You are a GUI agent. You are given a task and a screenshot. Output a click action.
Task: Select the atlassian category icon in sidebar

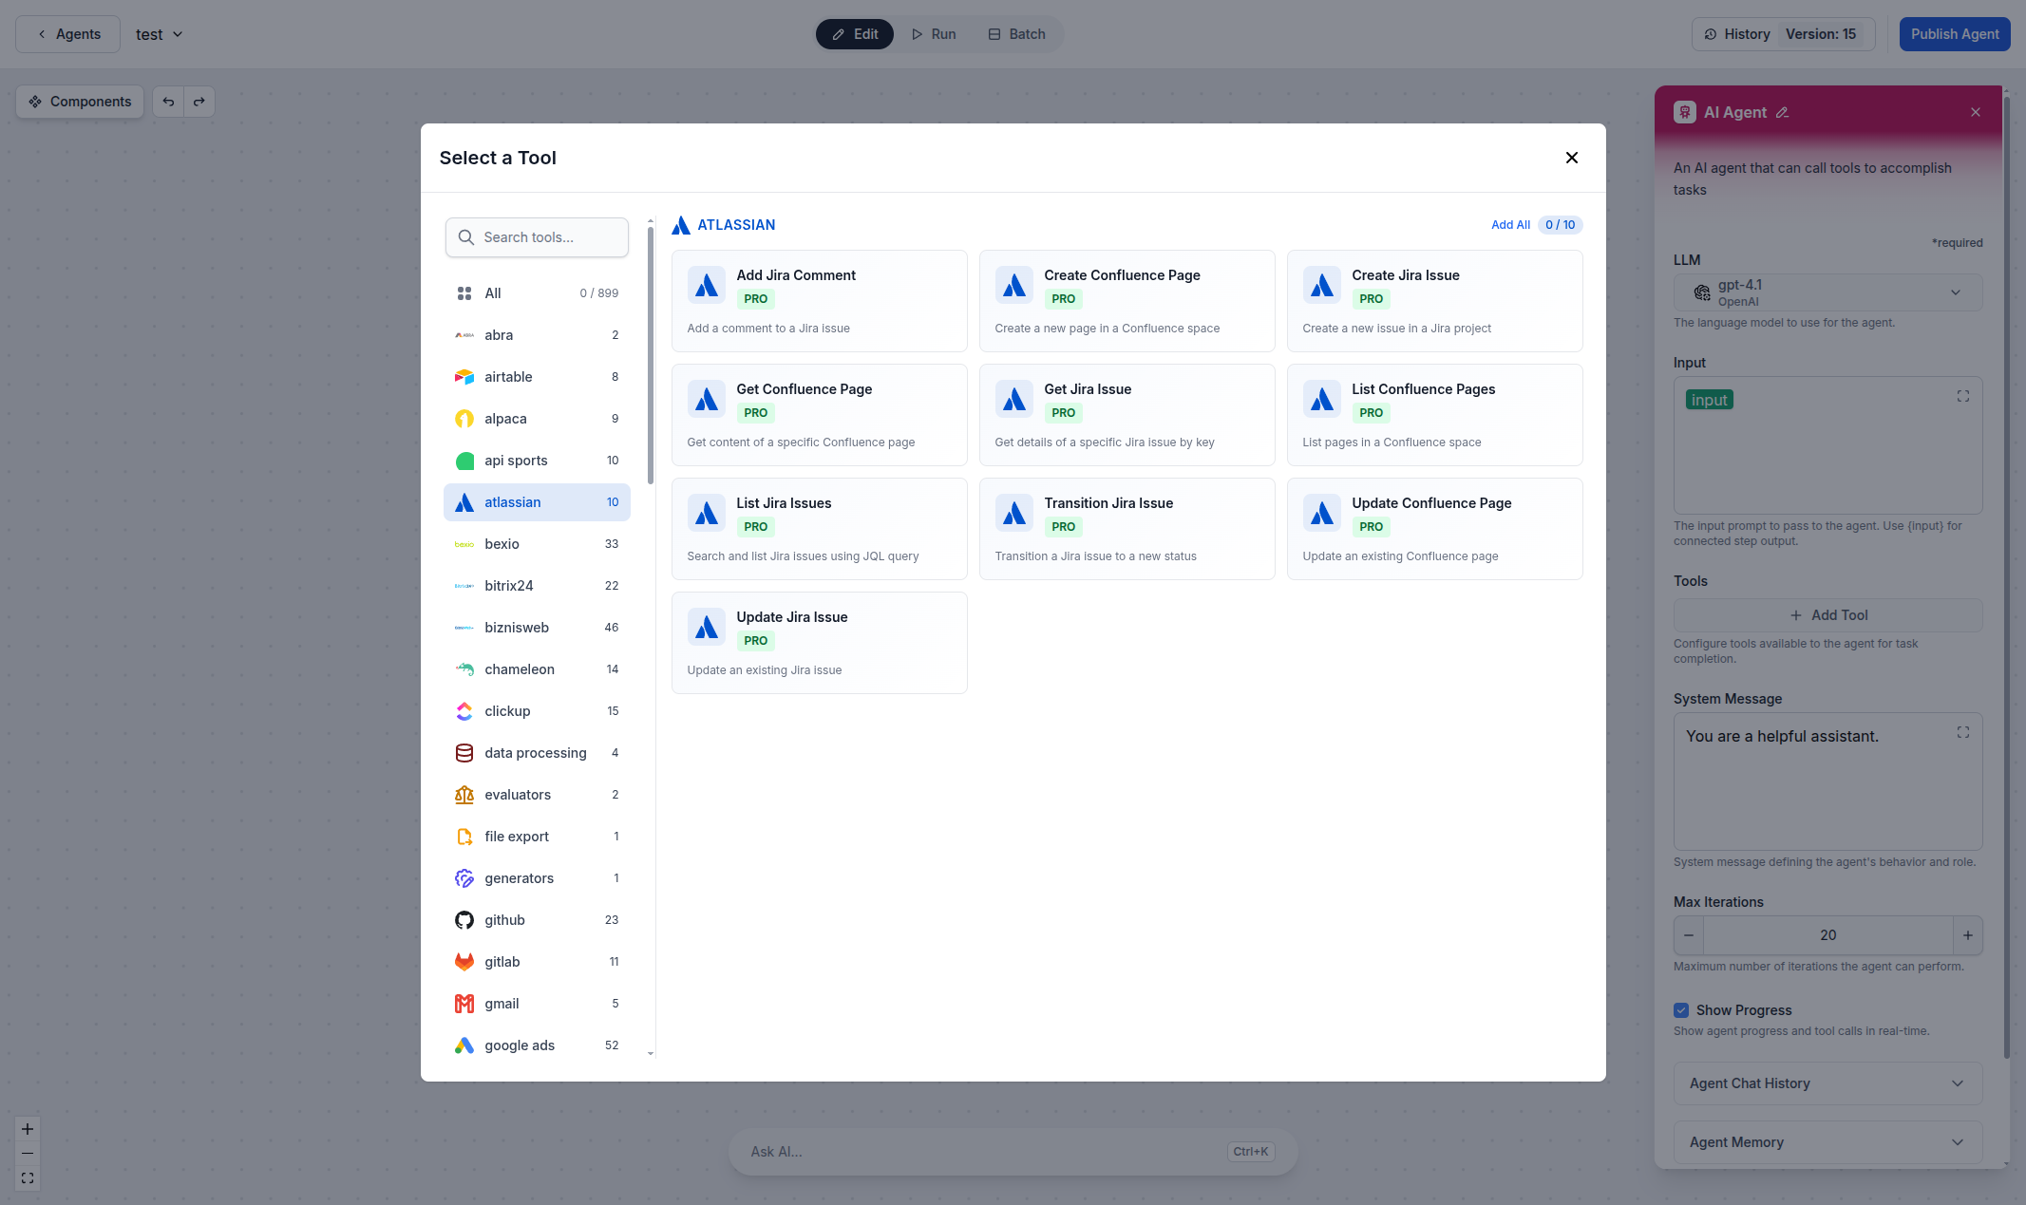(464, 501)
